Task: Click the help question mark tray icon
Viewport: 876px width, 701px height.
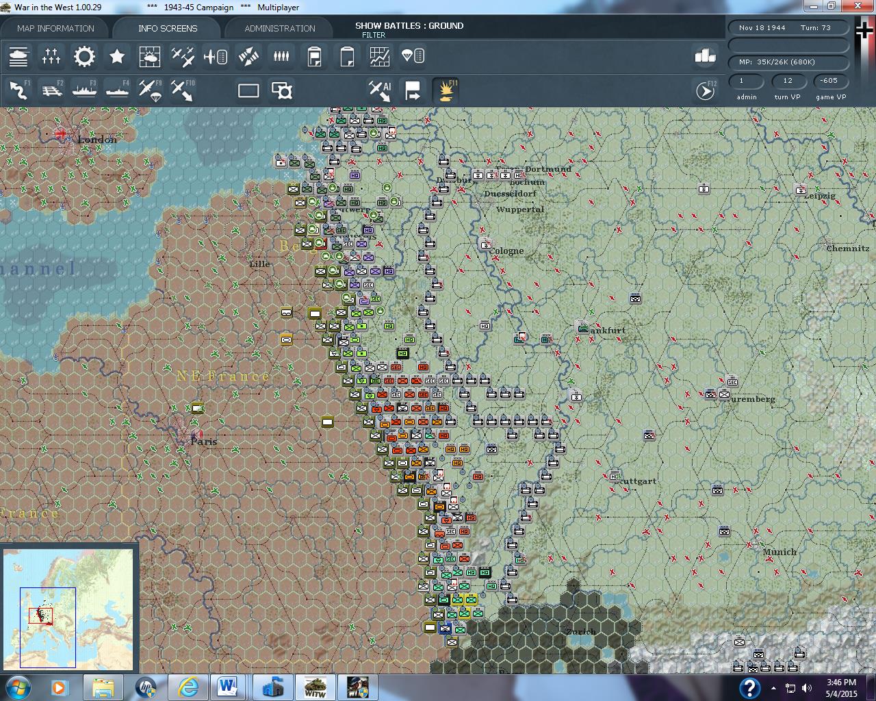Action: coord(749,688)
